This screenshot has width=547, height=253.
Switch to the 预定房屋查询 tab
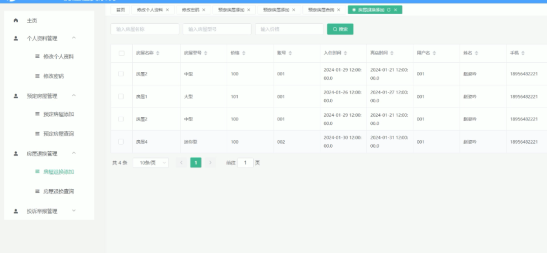click(321, 10)
